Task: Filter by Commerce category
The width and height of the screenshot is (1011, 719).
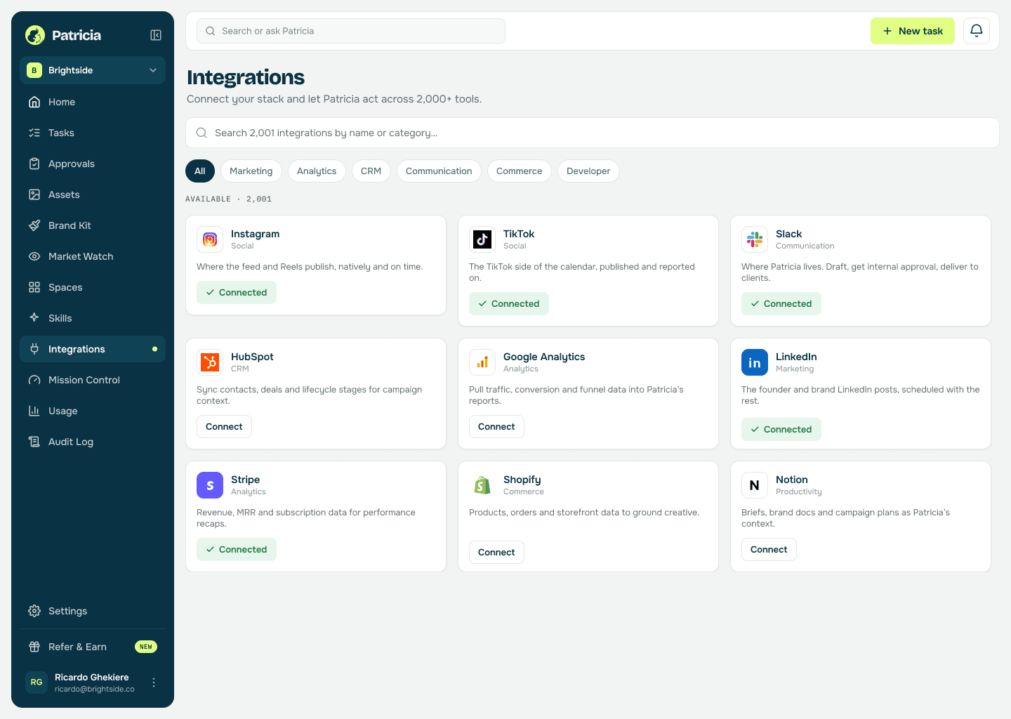Action: pos(520,171)
